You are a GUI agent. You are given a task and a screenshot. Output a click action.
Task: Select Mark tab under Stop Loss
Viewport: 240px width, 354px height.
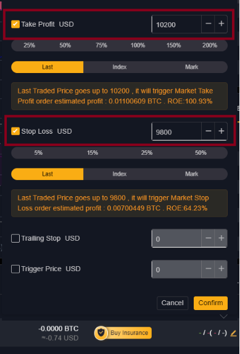click(192, 174)
